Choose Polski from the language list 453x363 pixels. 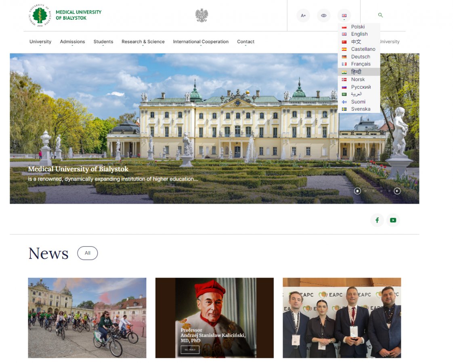(x=358, y=27)
